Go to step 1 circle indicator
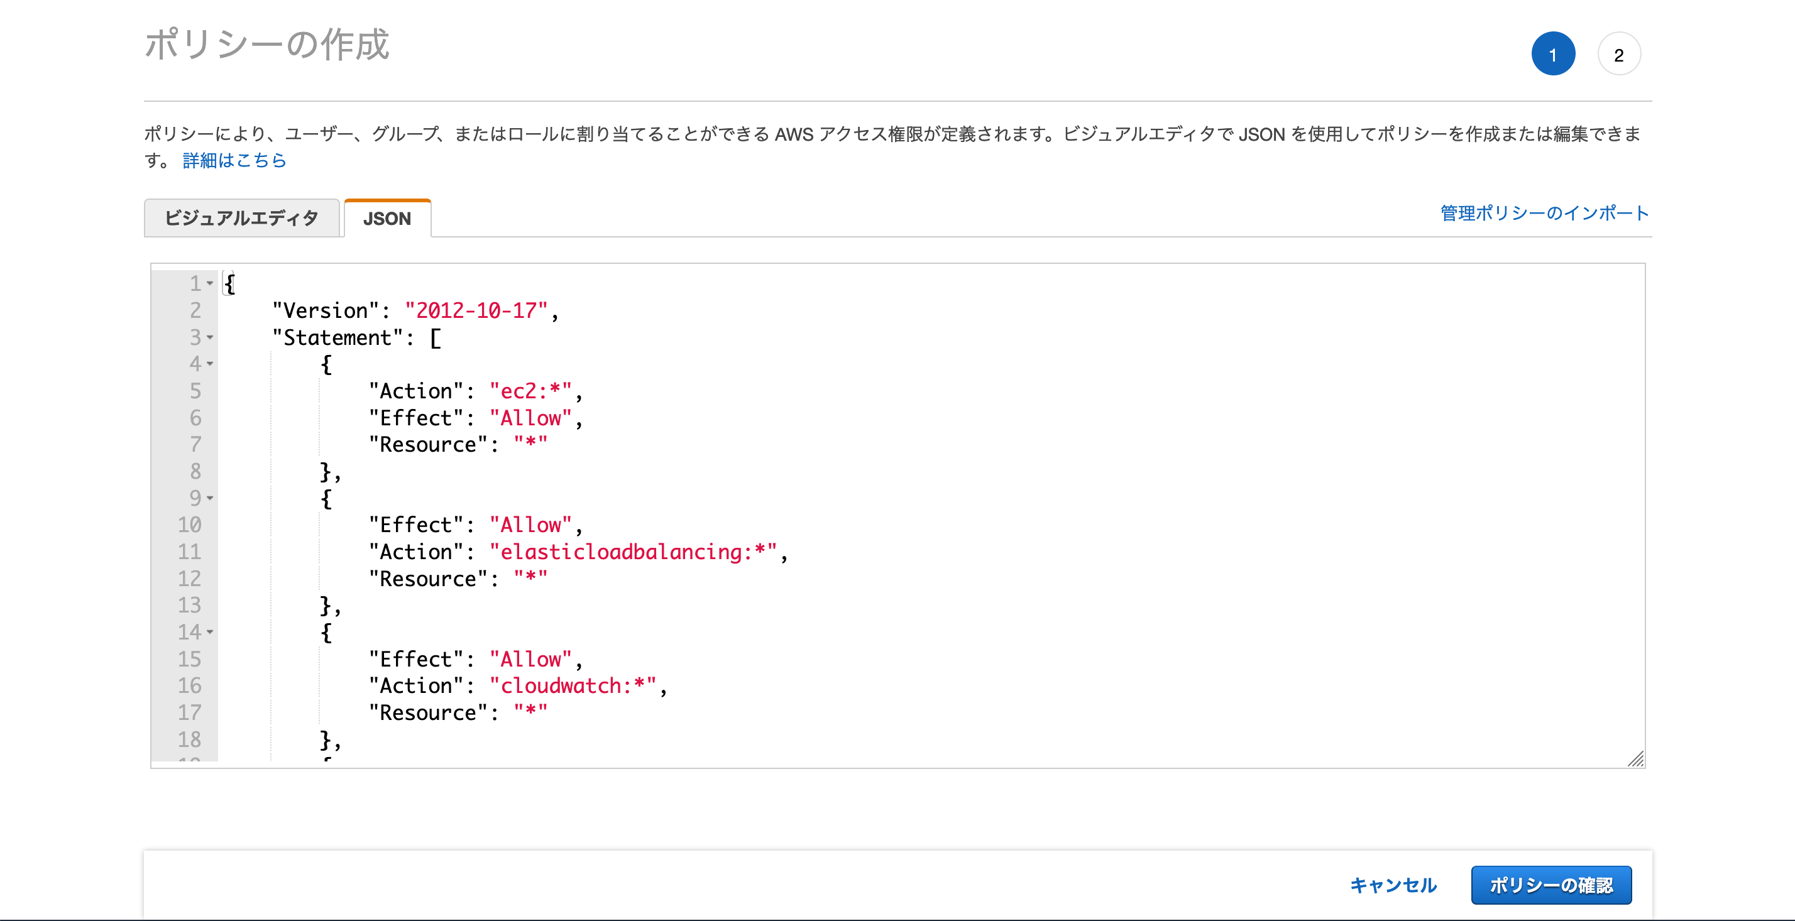Image resolution: width=1795 pixels, height=921 pixels. 1553,53
